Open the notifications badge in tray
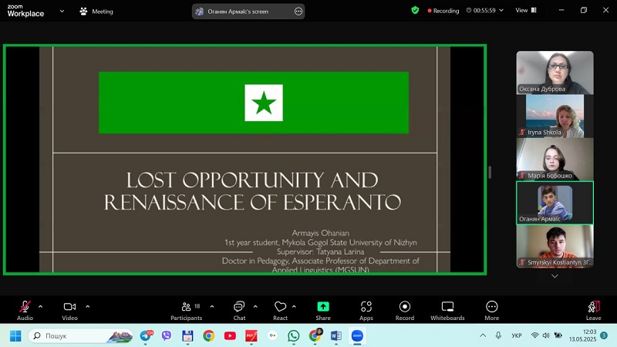 point(604,335)
